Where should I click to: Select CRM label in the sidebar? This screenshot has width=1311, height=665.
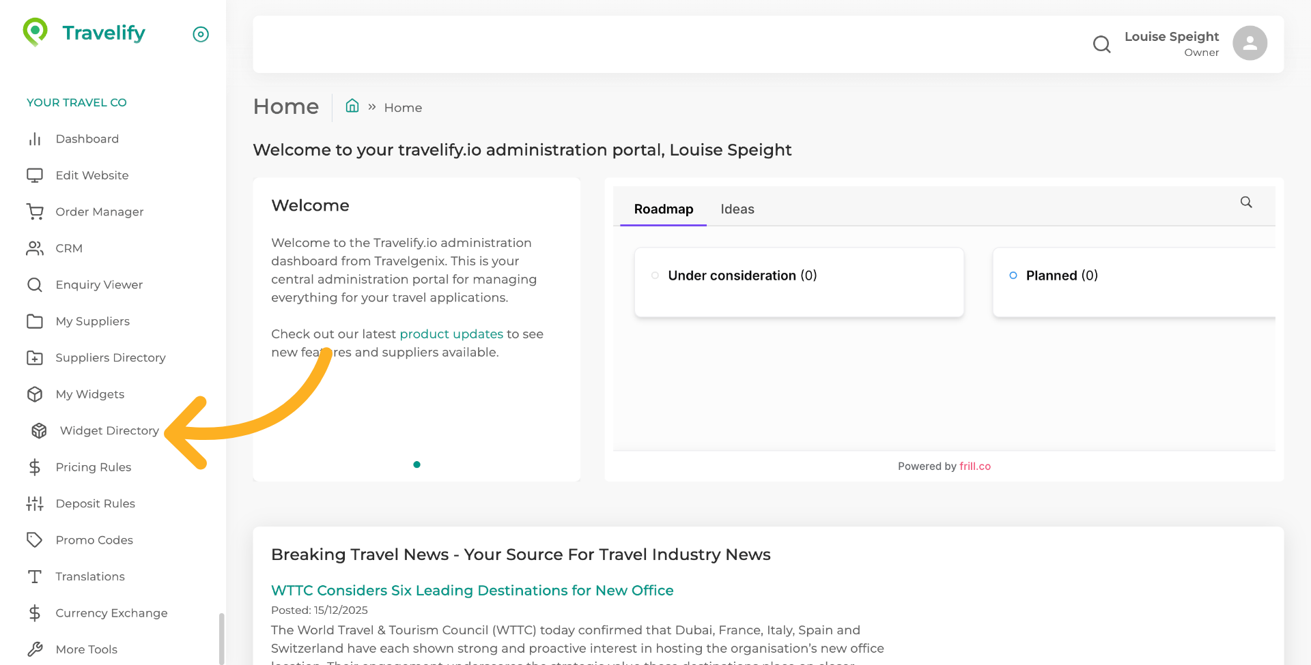[69, 248]
